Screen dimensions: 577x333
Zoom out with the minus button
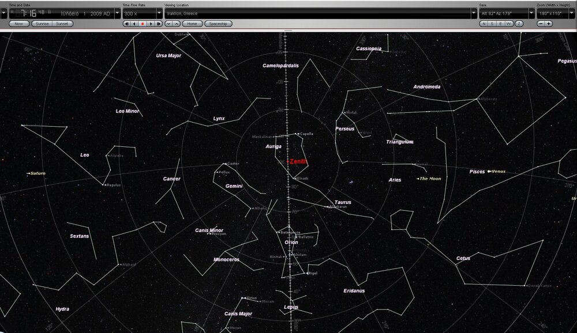[541, 24]
